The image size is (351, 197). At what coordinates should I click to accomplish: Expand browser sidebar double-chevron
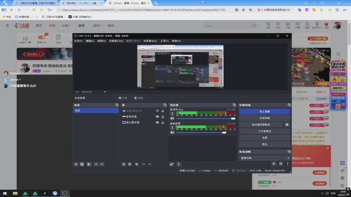(x=11, y=10)
